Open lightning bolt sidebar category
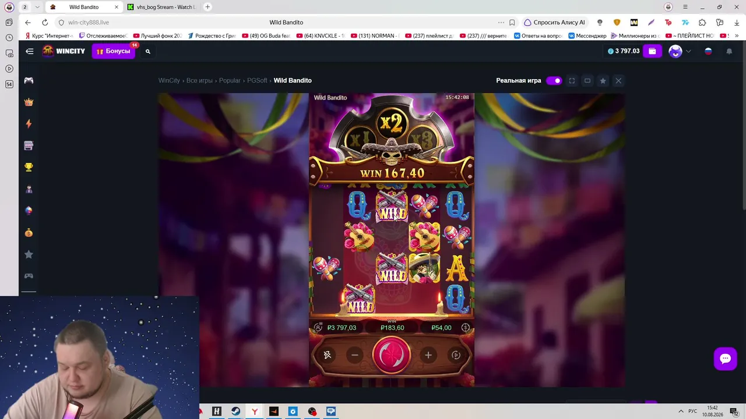Screen dimensions: 746x419 [29, 123]
